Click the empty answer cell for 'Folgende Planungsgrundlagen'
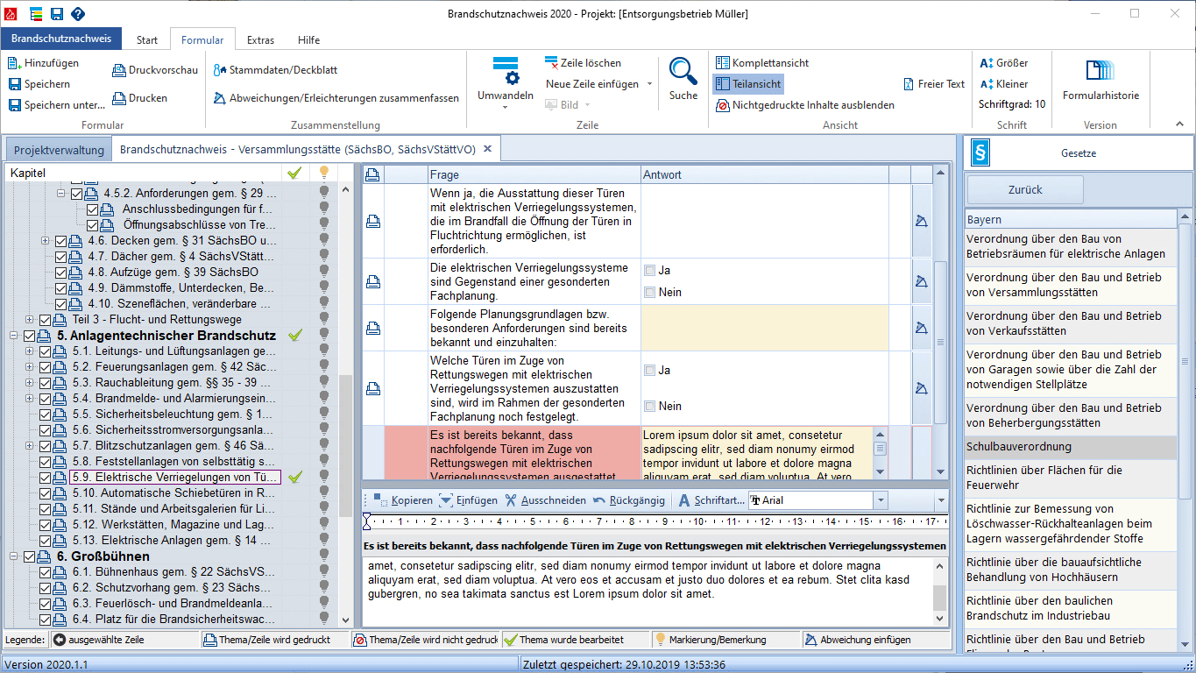Viewport: 1196px width, 673px height. (765, 328)
